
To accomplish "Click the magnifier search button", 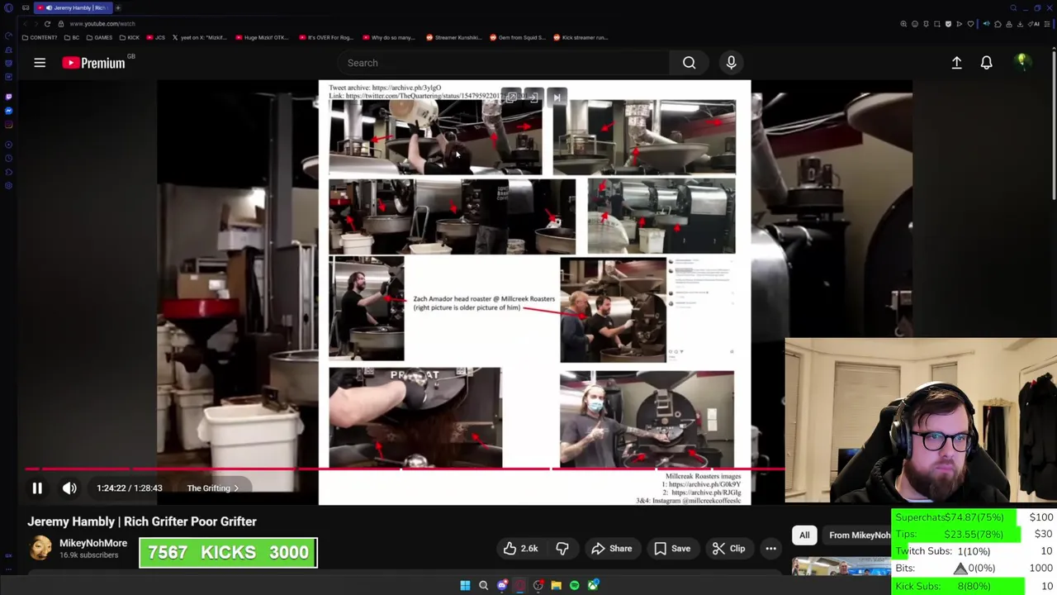I will [x=689, y=63].
